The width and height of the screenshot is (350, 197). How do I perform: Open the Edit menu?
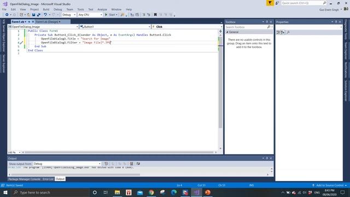point(13,9)
